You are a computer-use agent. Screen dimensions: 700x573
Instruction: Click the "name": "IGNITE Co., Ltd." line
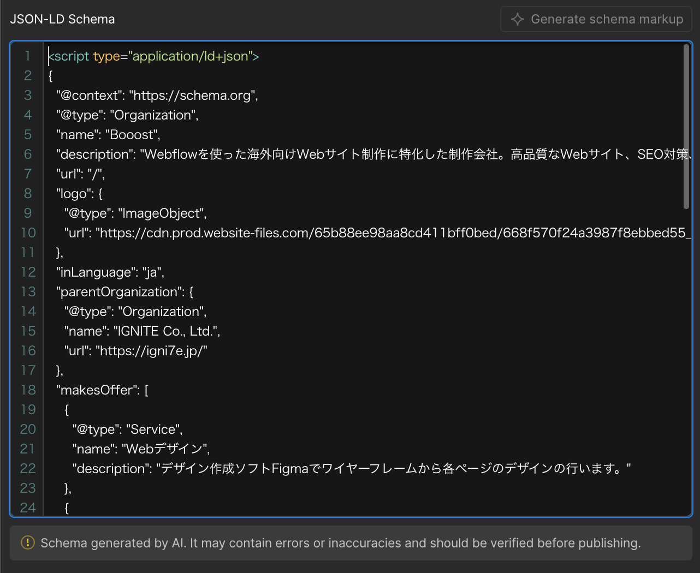[142, 331]
